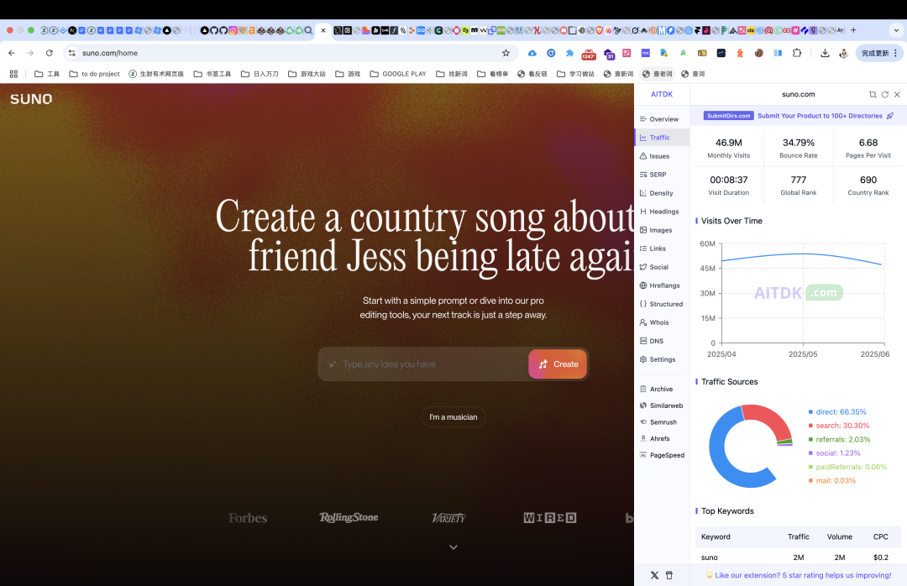Open the tab list dropdown arrow

[897, 30]
